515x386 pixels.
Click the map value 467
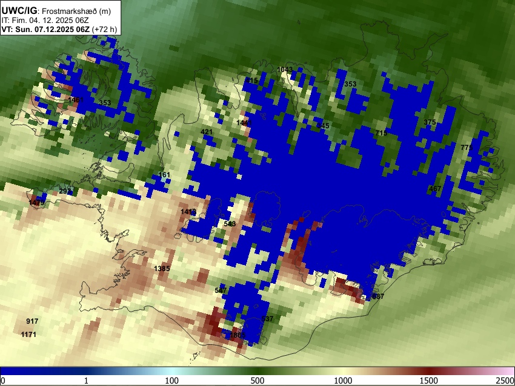tap(435, 189)
